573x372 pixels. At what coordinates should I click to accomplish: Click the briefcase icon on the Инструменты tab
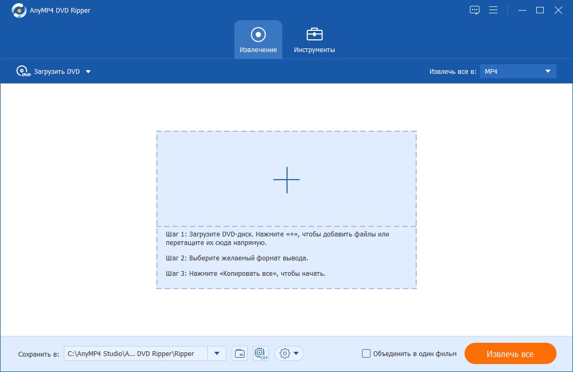pos(314,33)
